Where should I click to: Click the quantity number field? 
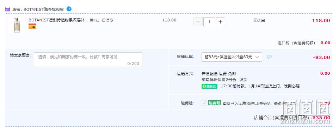[x=209, y=22]
